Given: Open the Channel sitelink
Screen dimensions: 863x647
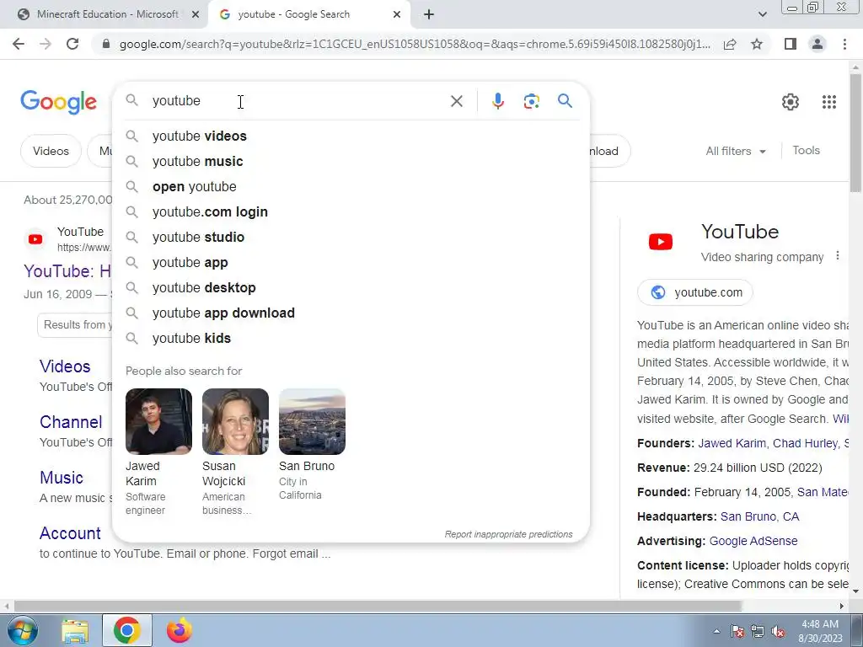Looking at the screenshot, I should [71, 422].
